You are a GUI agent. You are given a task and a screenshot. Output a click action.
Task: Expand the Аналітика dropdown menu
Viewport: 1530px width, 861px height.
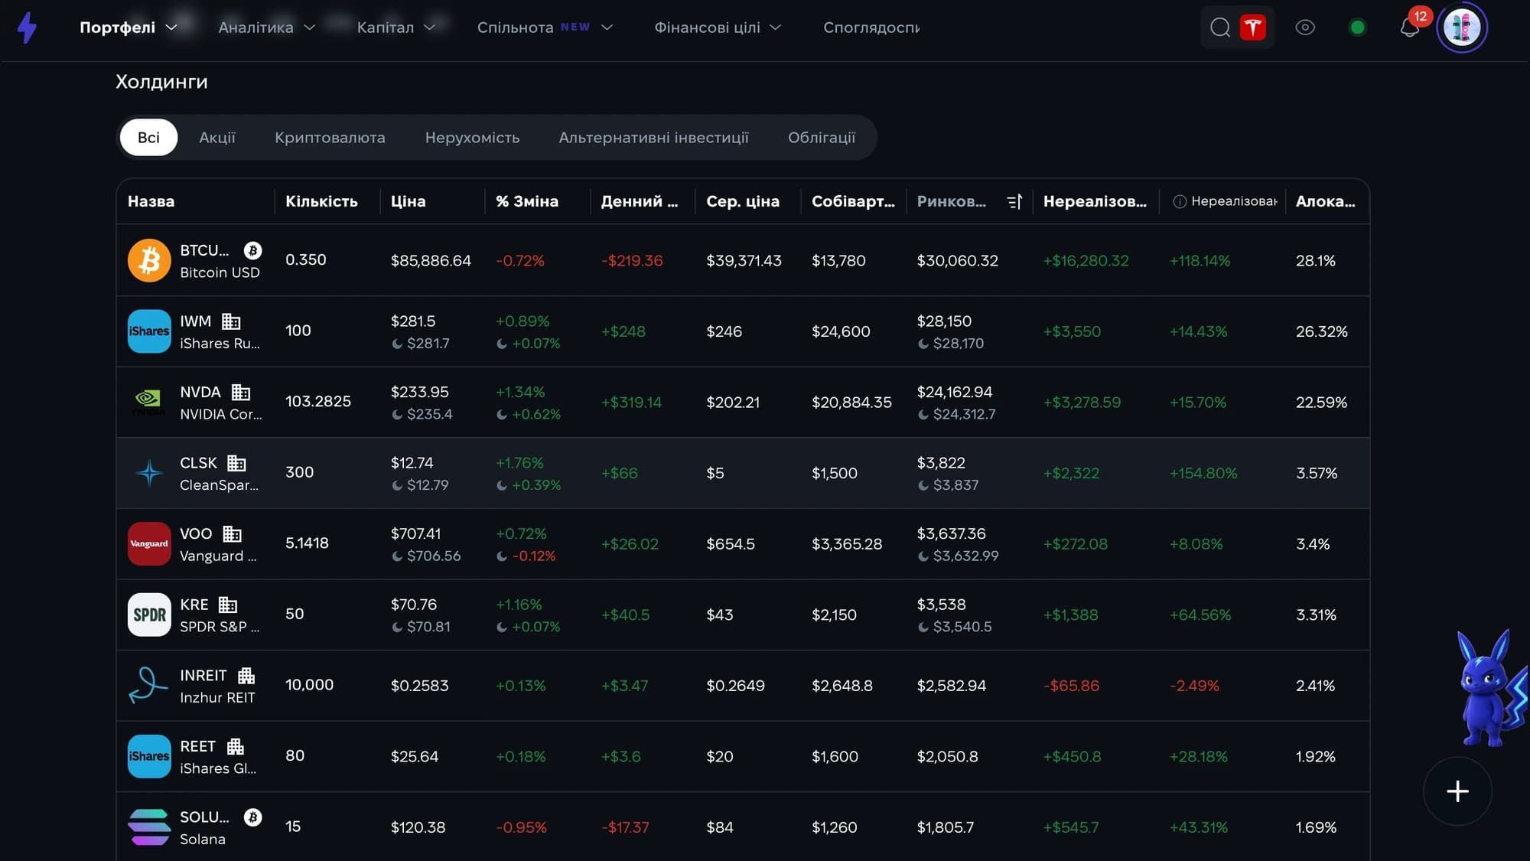click(x=267, y=28)
